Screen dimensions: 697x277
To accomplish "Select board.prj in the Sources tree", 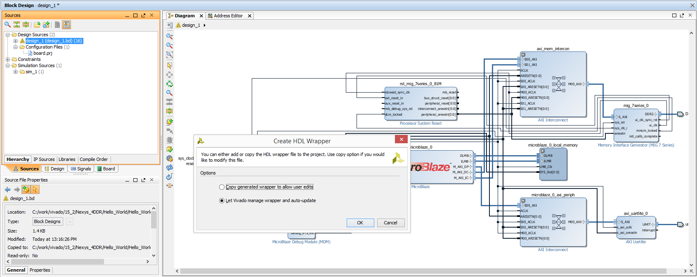I will point(43,54).
